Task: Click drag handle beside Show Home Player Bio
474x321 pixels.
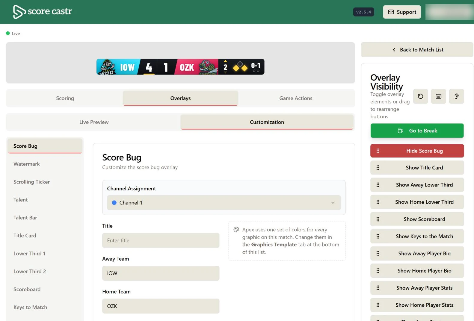Action: point(378,271)
